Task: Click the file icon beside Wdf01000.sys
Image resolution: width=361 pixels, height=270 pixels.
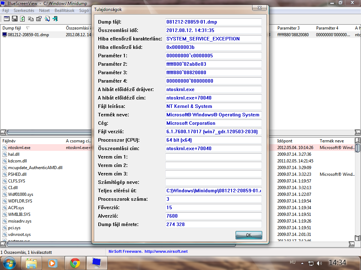Action: pyautogui.click(x=5, y=194)
